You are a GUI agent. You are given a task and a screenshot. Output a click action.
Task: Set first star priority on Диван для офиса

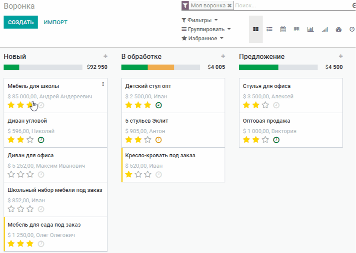11,175
